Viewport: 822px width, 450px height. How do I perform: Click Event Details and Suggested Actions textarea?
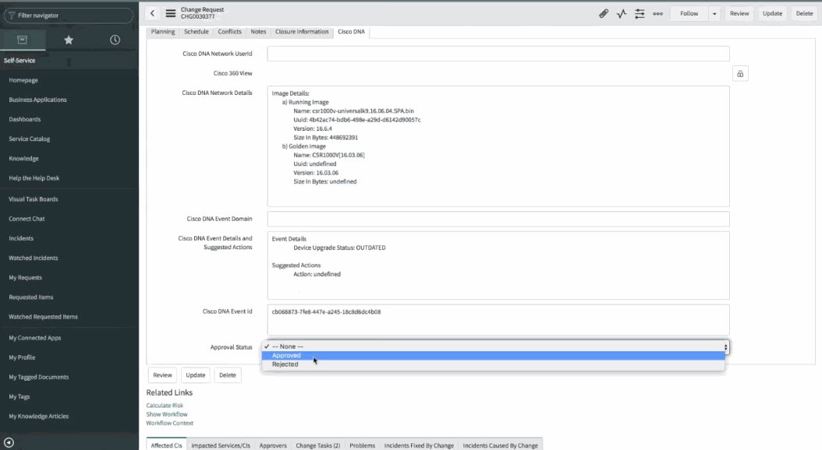tap(498, 265)
